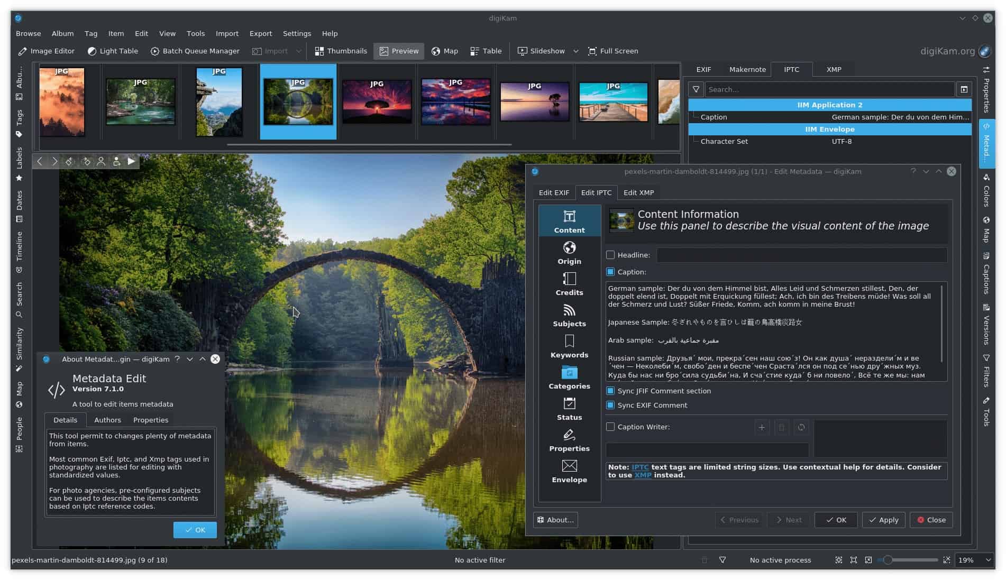Click About button in Edit Metadata dialog
Screen dimensions: 1006x580
point(555,520)
